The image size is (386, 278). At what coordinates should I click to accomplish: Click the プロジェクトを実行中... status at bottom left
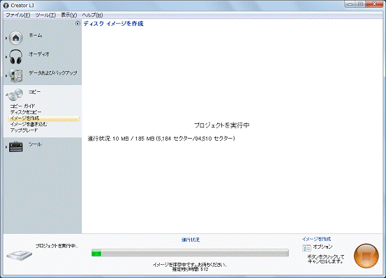point(57,246)
